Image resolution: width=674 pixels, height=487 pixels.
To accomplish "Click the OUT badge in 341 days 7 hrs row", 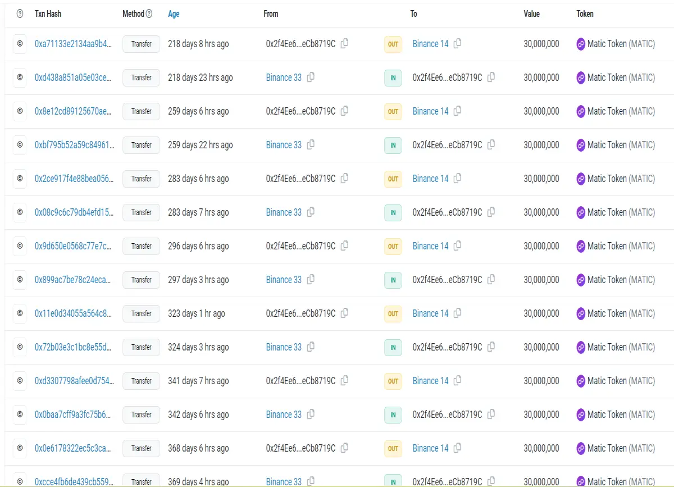I will tap(393, 381).
